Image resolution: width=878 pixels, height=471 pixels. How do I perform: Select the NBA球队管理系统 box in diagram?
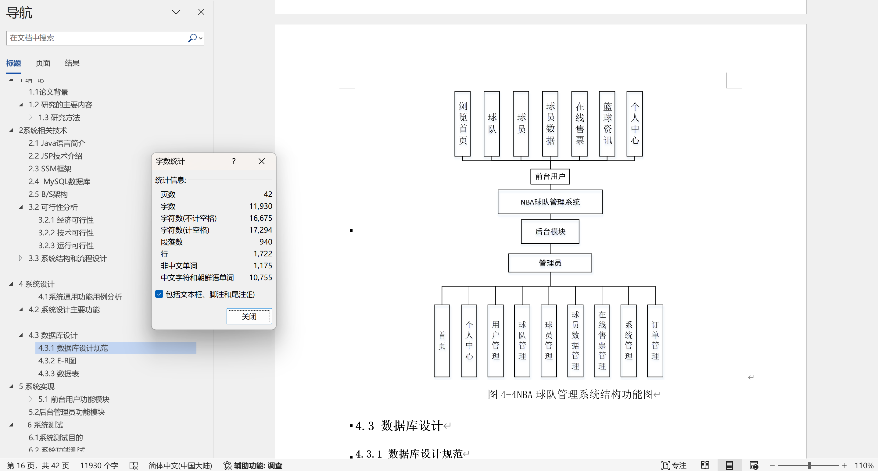click(550, 202)
